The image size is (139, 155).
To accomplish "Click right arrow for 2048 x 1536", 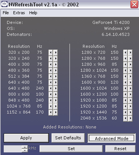I will click(x=130, y=118).
